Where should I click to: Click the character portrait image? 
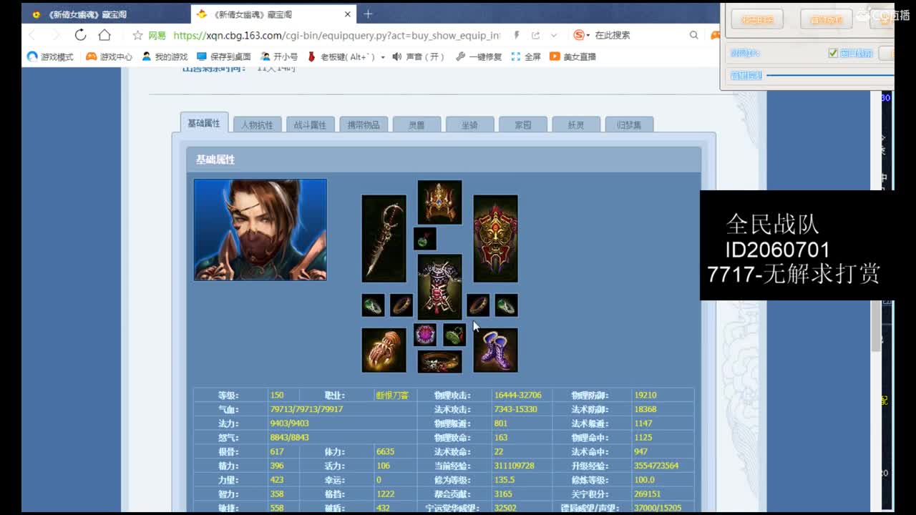click(x=260, y=230)
